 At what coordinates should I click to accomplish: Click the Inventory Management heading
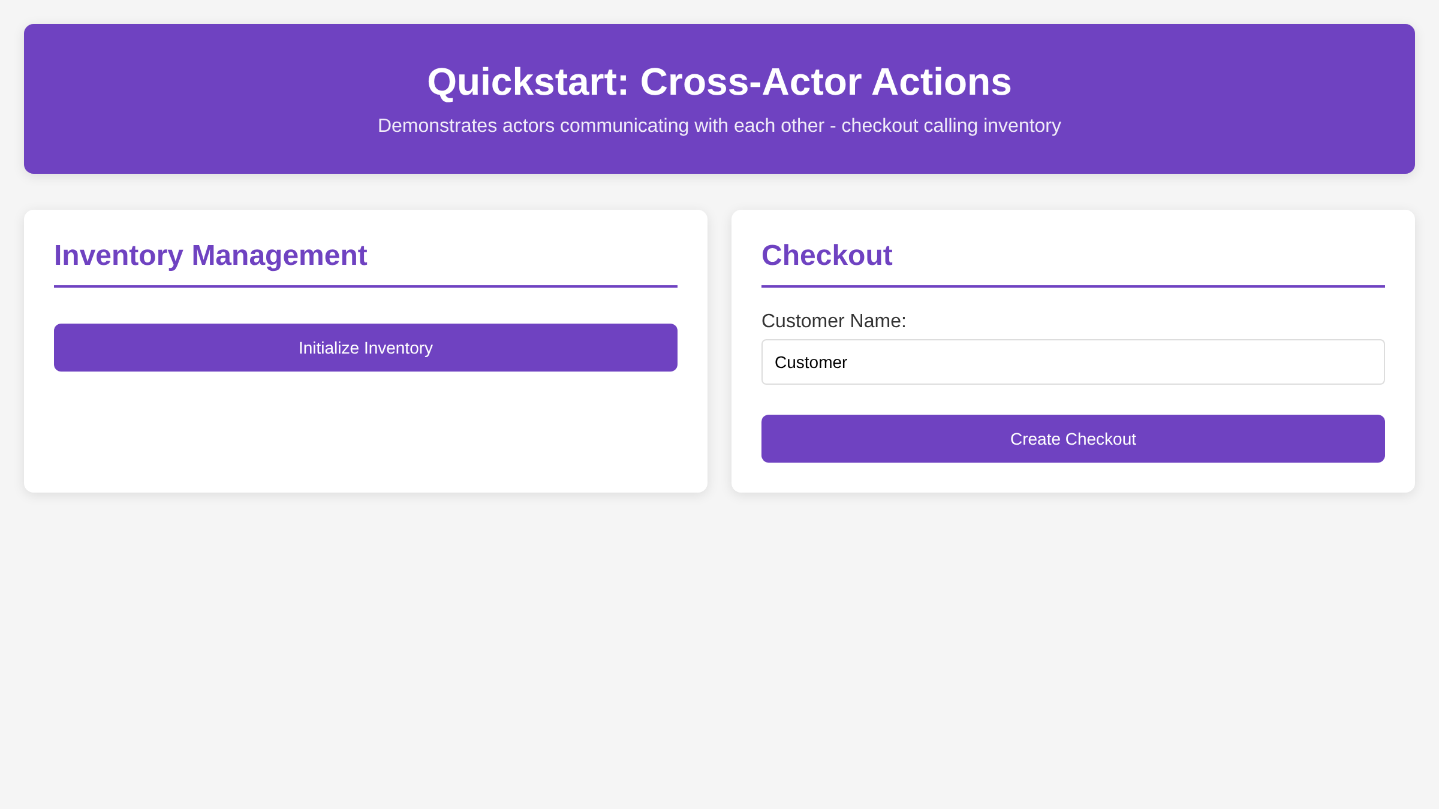click(x=211, y=255)
